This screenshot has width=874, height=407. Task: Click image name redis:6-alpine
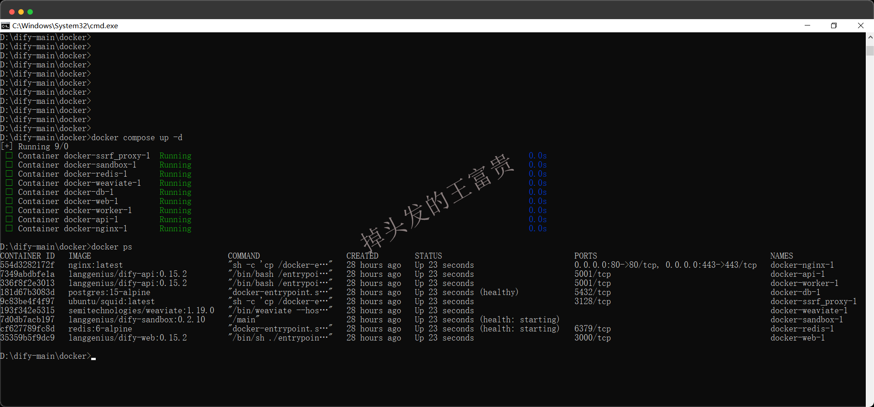[x=100, y=329]
